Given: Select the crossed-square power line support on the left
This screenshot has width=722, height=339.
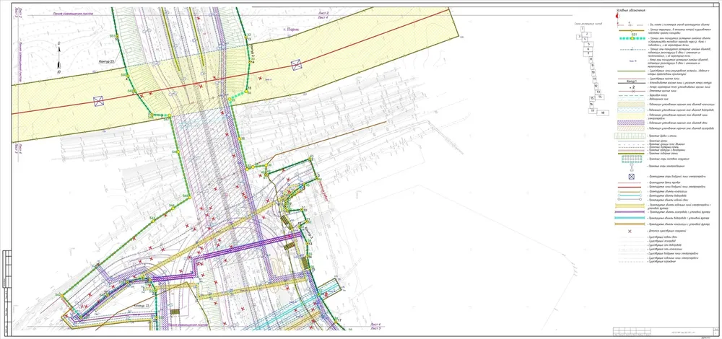Looking at the screenshot, I should pyautogui.click(x=98, y=101).
